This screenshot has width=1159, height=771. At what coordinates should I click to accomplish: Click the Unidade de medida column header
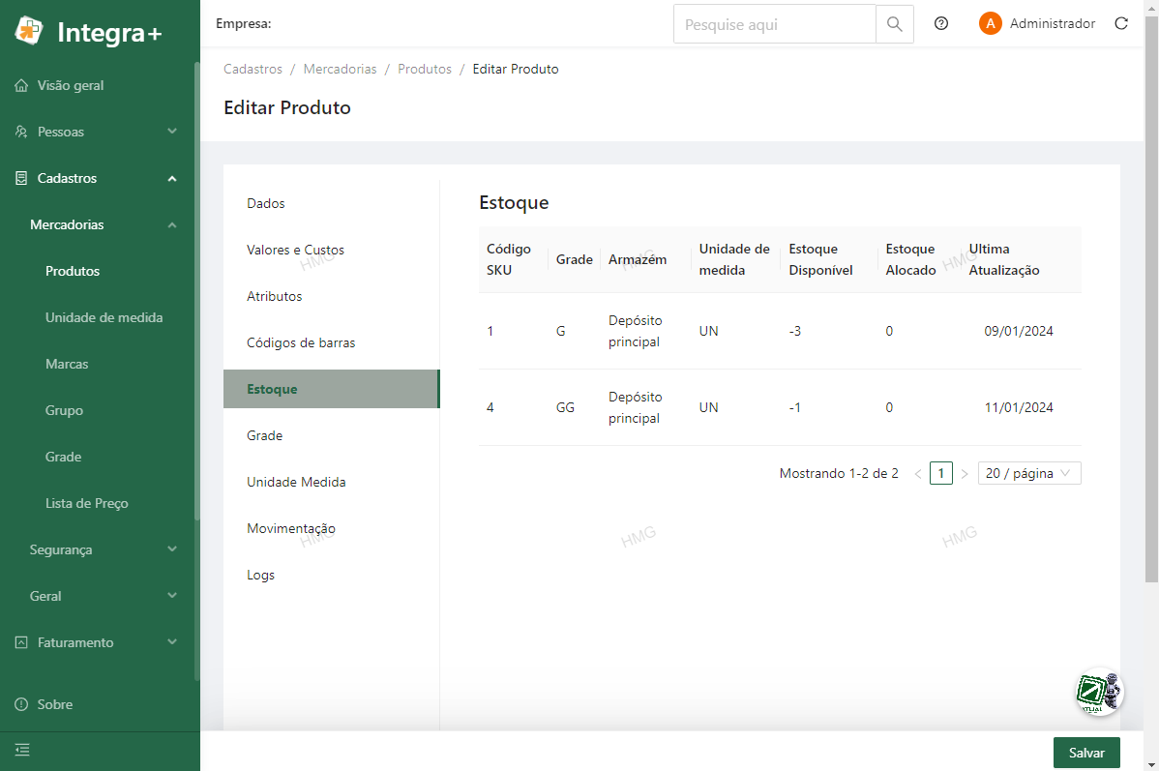click(x=734, y=259)
